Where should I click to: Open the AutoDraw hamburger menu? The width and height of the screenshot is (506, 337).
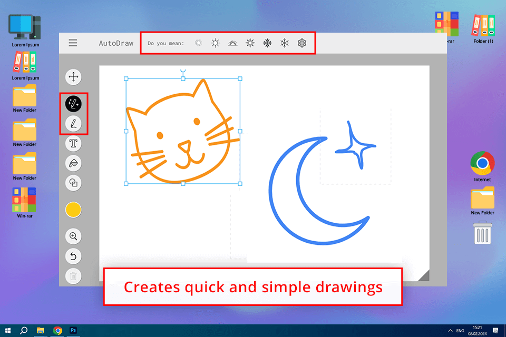tap(73, 43)
